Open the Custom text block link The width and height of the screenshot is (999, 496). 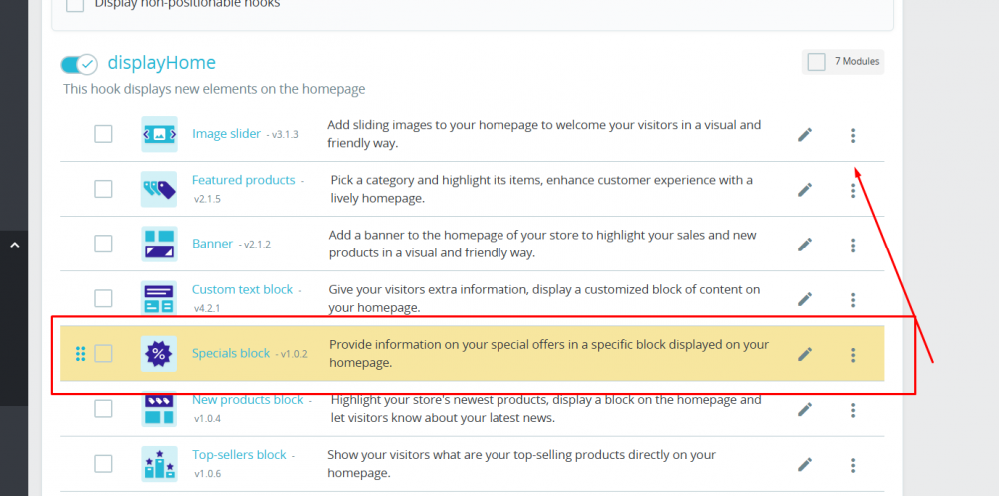click(242, 289)
